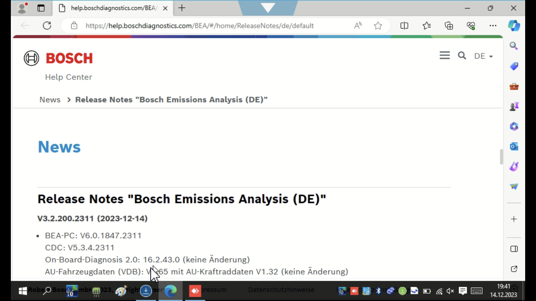Open the download arrow taskbar app
This screenshot has width=536, height=301.
point(146,291)
